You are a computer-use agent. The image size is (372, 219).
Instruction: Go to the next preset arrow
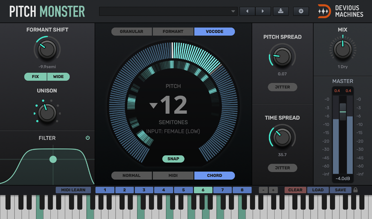pyautogui.click(x=263, y=11)
